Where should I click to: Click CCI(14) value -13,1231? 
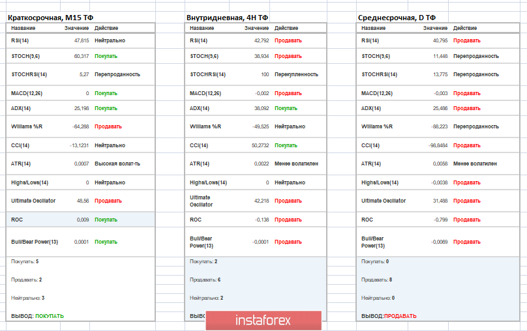point(80,145)
